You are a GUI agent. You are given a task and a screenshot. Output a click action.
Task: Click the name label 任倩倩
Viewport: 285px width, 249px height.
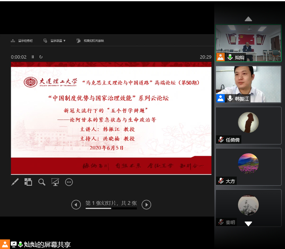(233, 140)
